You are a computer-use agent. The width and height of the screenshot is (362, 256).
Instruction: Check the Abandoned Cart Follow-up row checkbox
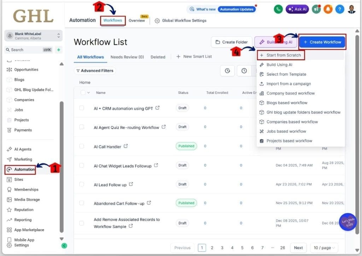(82, 203)
